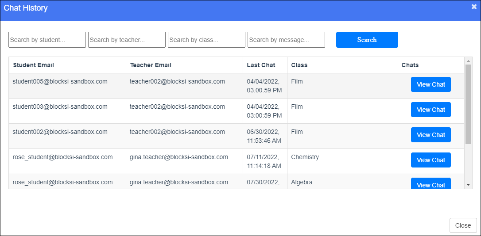Image resolution: width=481 pixels, height=236 pixels.
Task: Click gina.teacher email in Algebra row
Action: tap(179, 182)
